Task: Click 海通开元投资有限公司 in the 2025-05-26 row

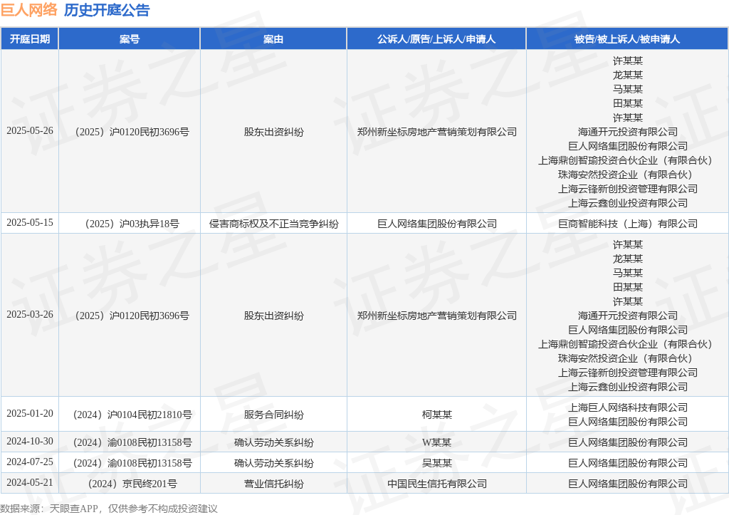Action: click(x=627, y=132)
